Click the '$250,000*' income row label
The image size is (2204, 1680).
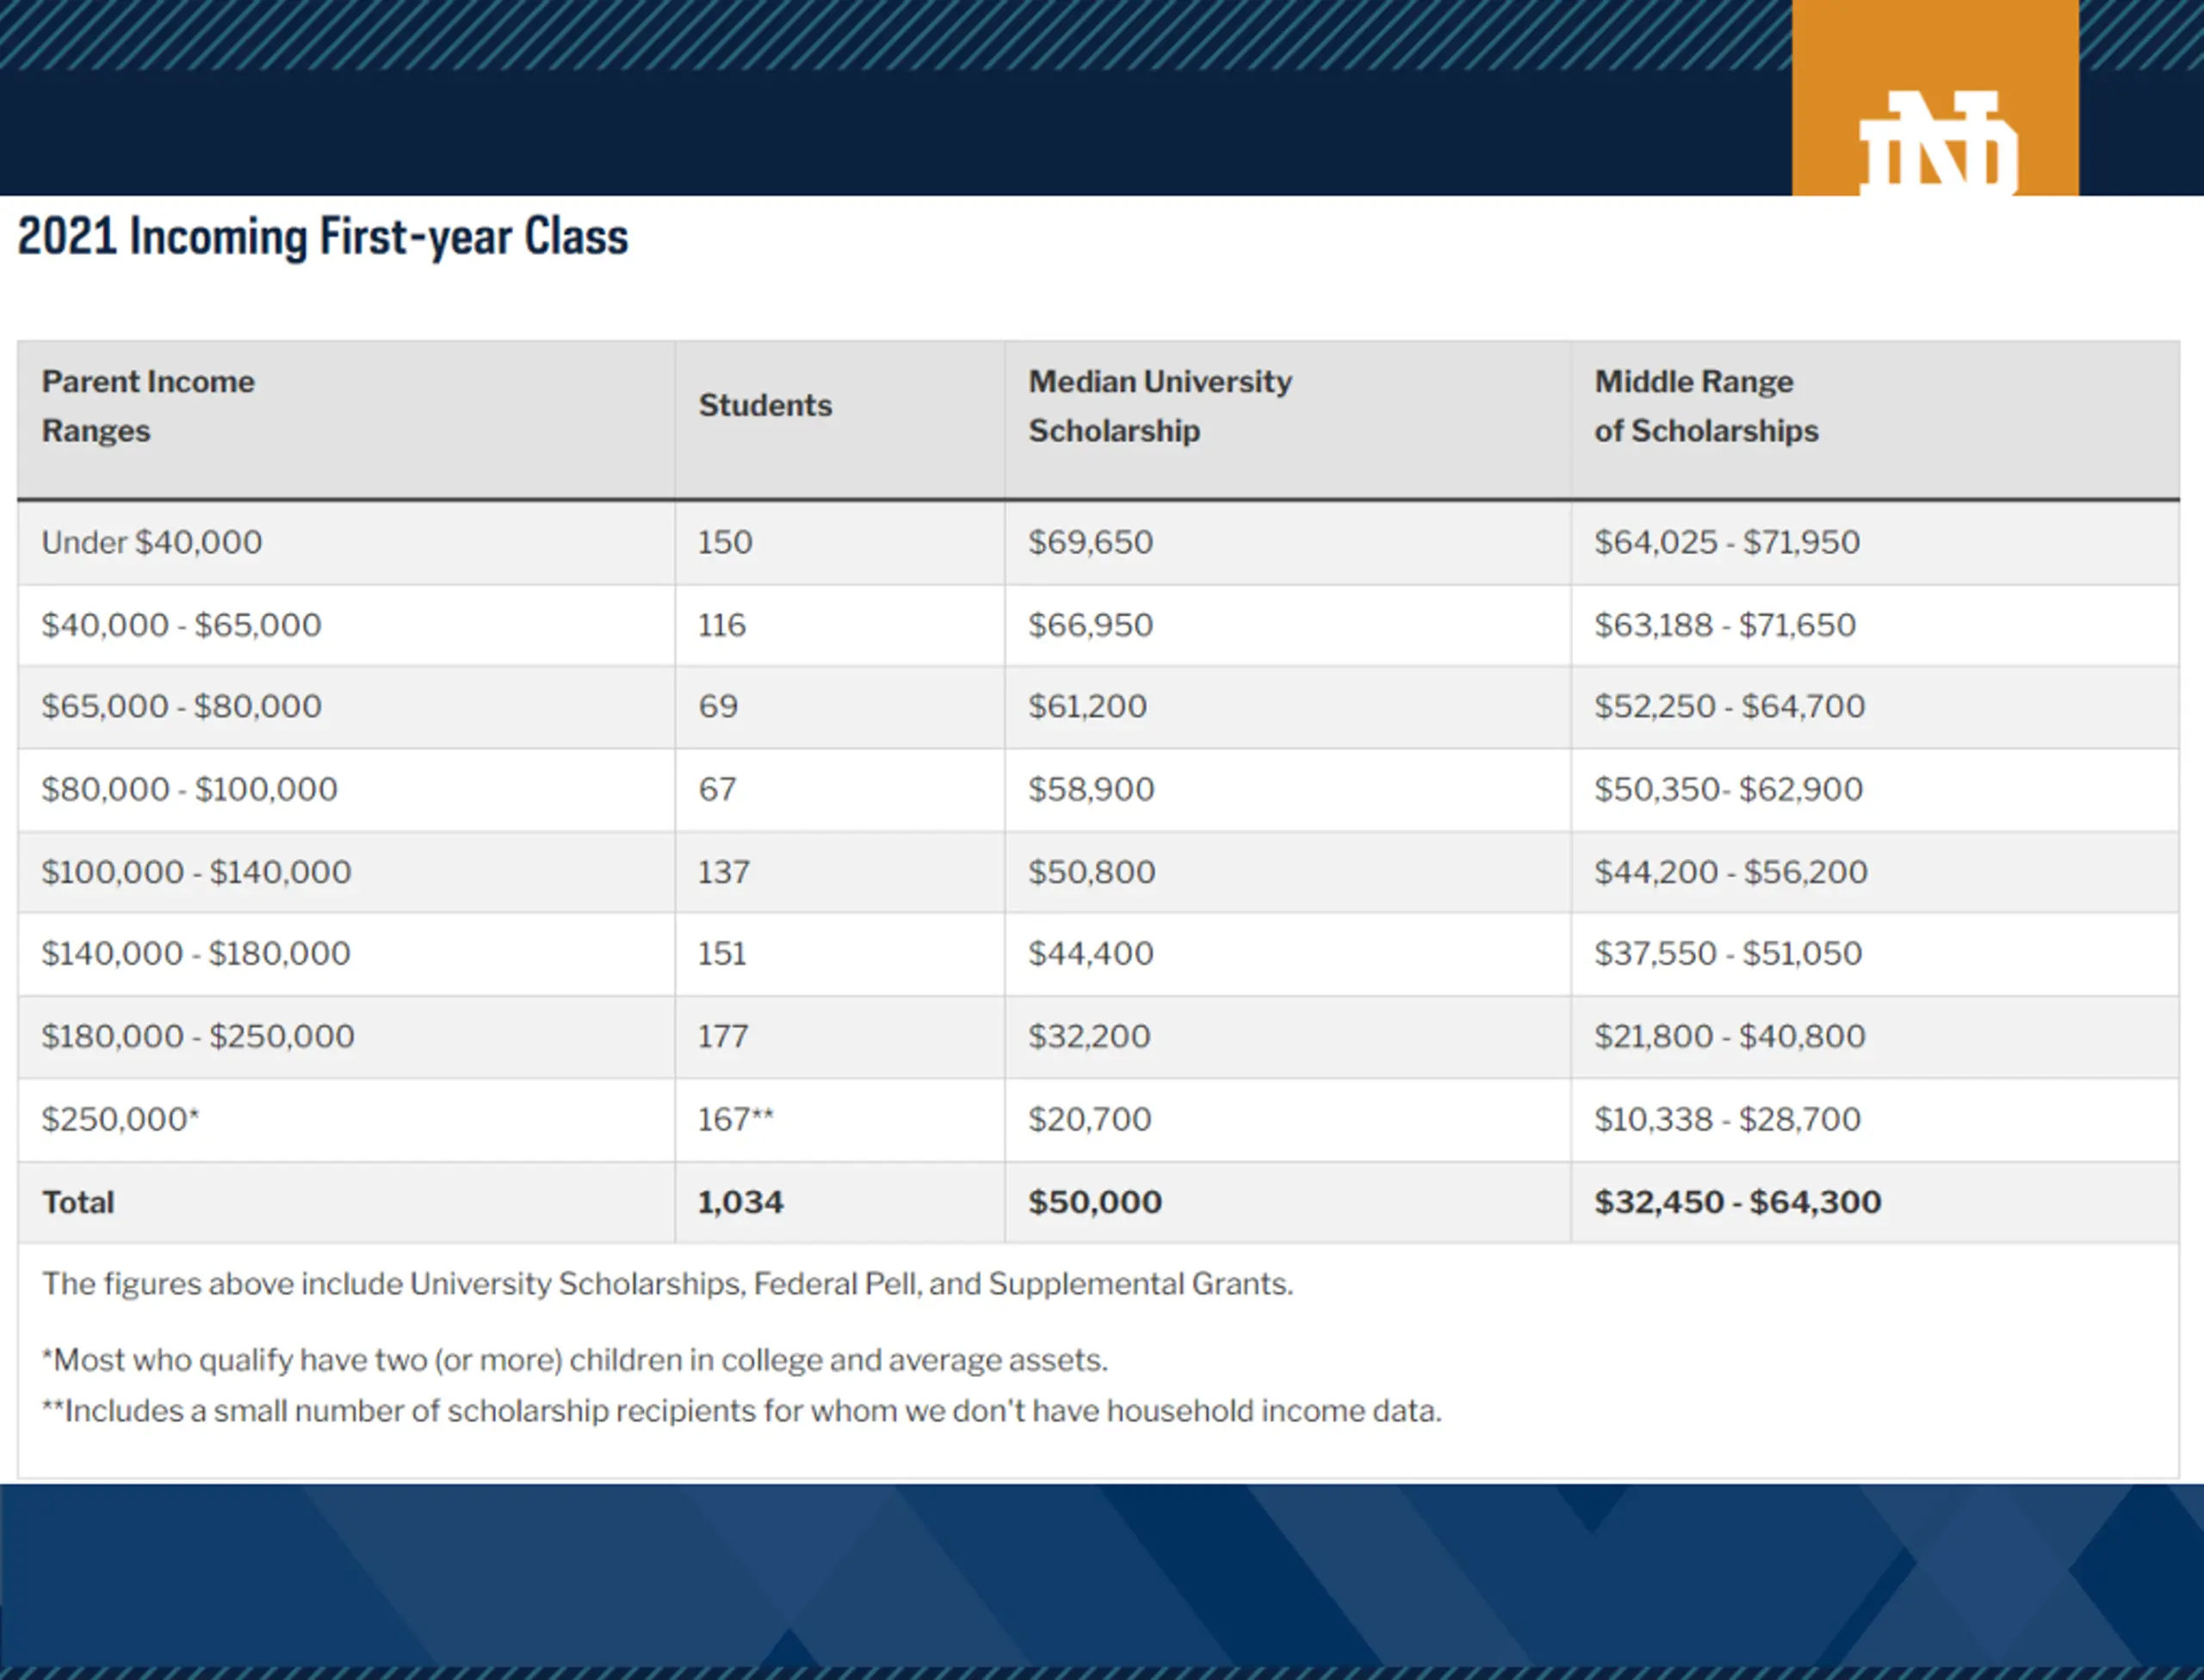[121, 1119]
